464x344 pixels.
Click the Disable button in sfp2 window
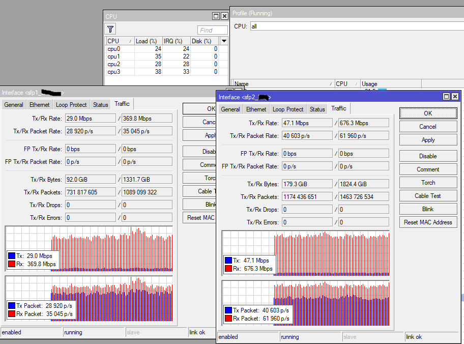pyautogui.click(x=428, y=156)
